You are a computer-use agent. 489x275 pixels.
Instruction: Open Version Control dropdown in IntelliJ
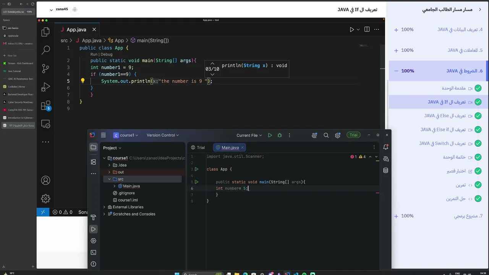(163, 135)
